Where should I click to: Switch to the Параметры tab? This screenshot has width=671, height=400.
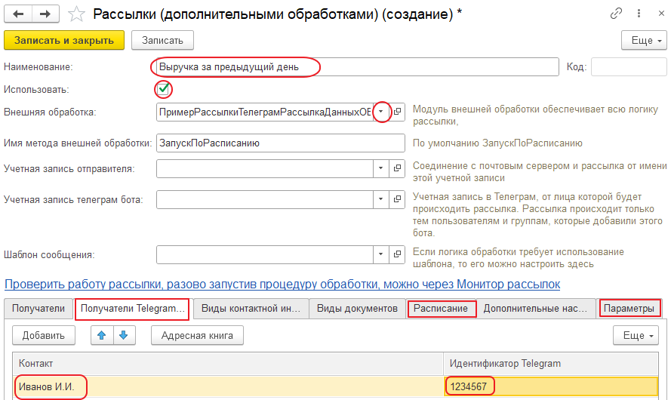click(x=629, y=309)
